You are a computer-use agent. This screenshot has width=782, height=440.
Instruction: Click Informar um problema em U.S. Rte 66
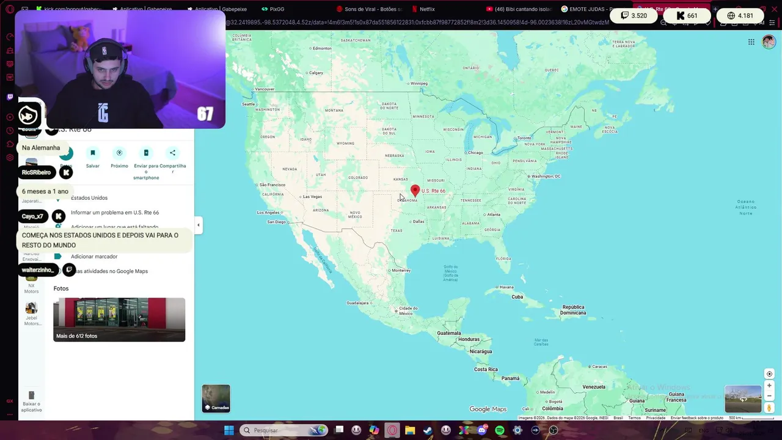(115, 213)
